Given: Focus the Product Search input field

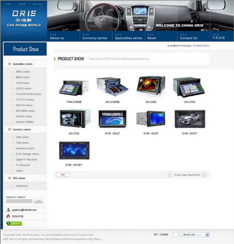Looking at the screenshot, I should (x=19, y=201).
